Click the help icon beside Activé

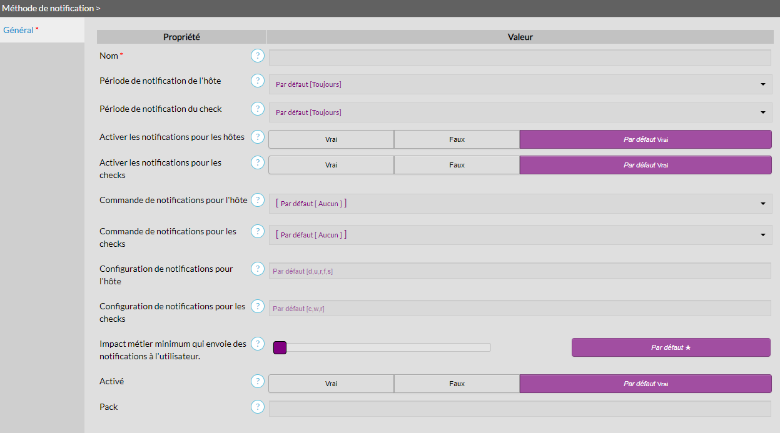click(x=258, y=382)
